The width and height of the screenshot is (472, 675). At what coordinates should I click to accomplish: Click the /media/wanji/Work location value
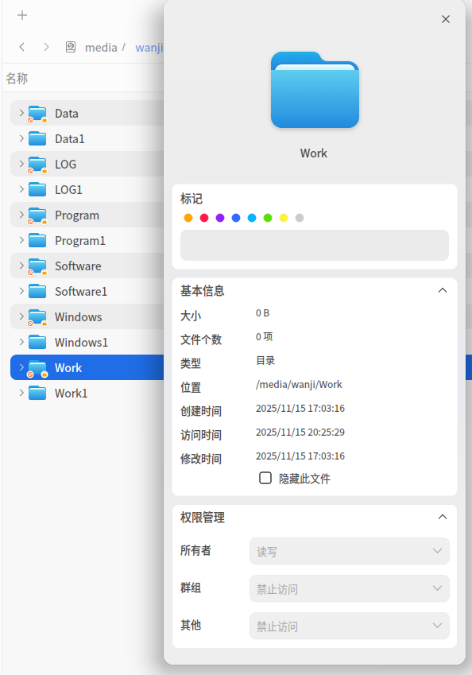coord(299,385)
